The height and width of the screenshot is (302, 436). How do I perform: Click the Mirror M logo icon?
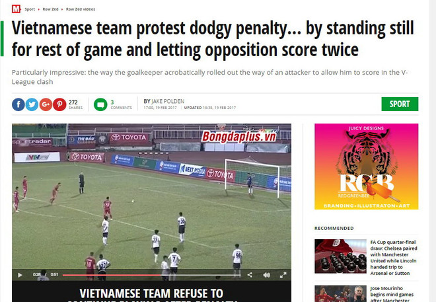16,9
